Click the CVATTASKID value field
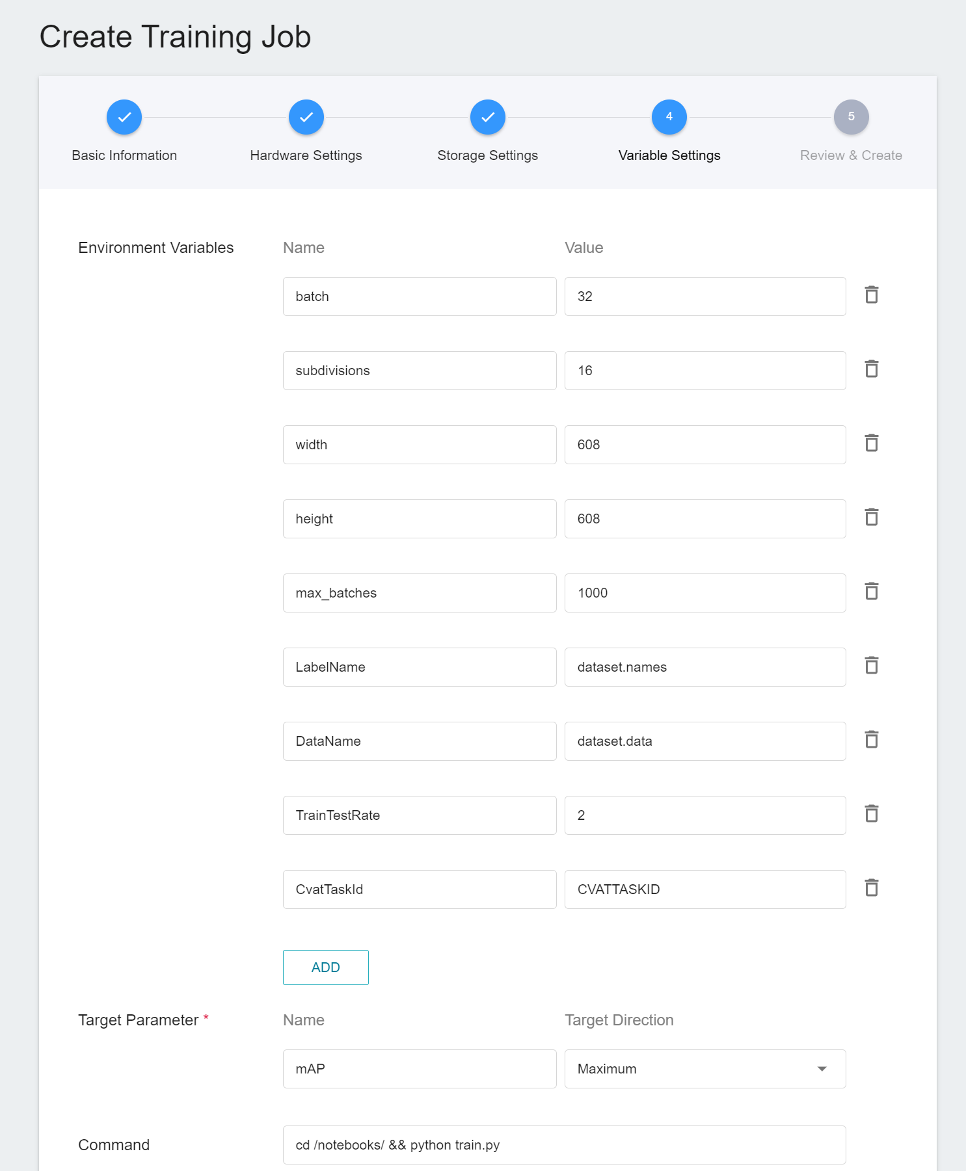966x1171 pixels. [704, 889]
